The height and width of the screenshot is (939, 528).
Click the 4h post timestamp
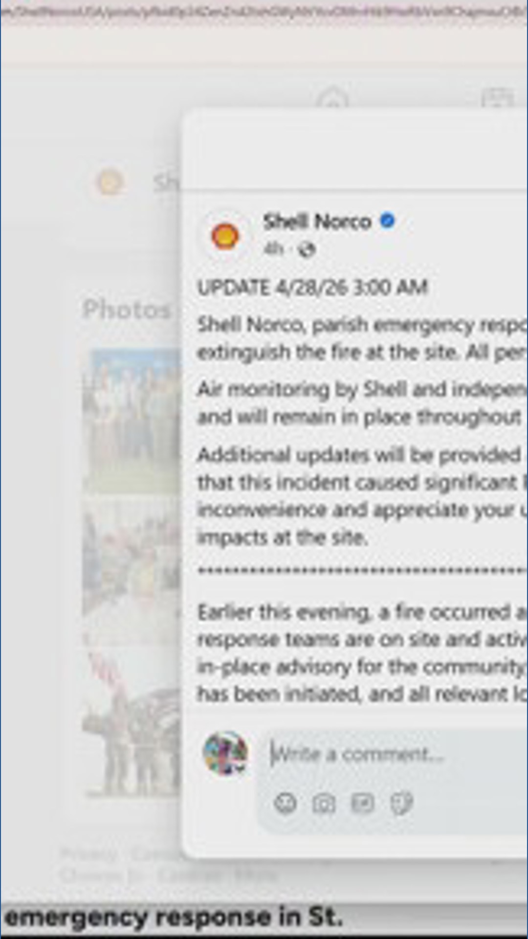point(273,249)
